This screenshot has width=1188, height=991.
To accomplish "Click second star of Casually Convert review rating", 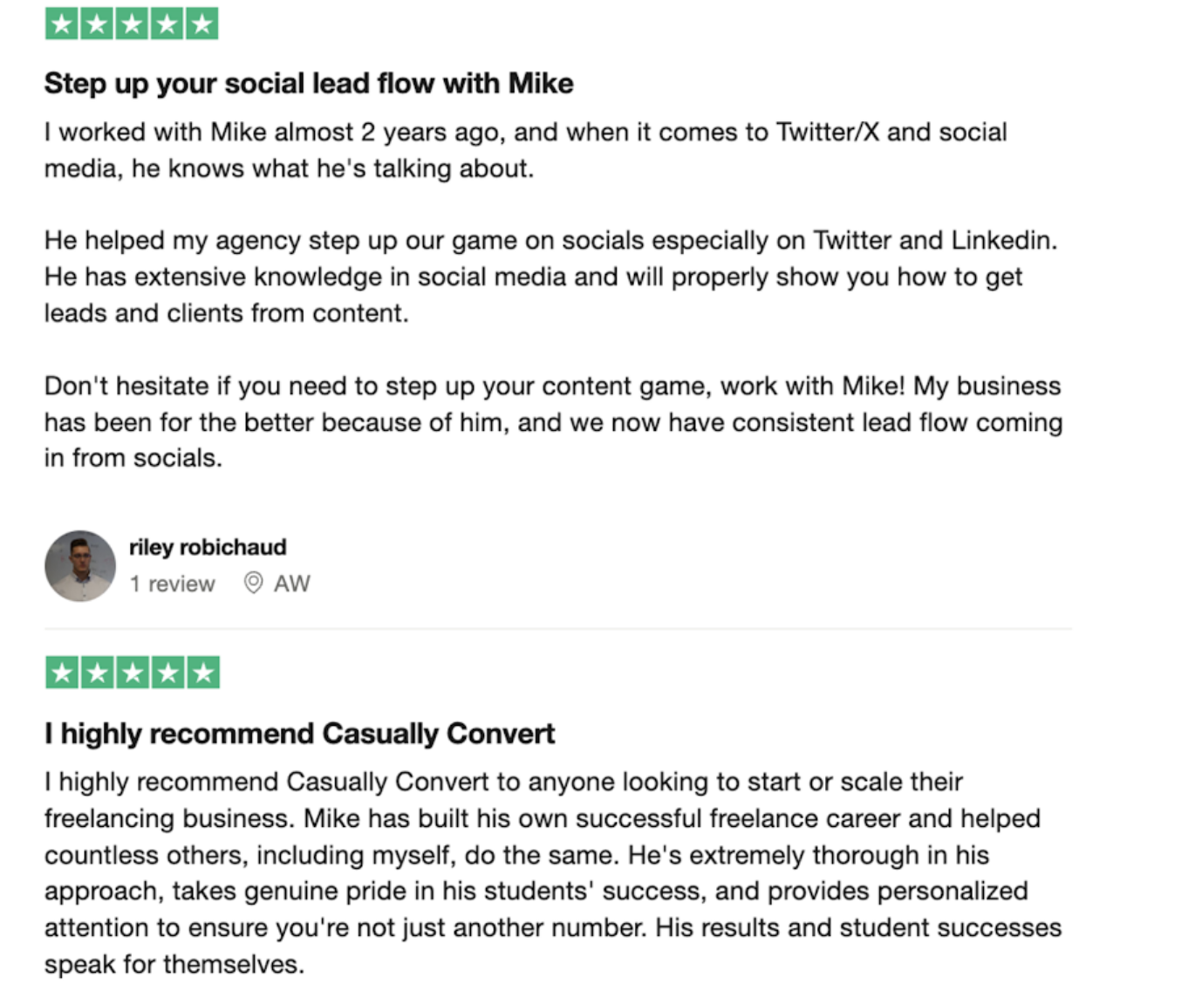I will [x=98, y=673].
